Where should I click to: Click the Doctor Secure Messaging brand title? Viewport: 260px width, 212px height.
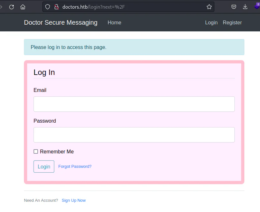click(x=61, y=23)
